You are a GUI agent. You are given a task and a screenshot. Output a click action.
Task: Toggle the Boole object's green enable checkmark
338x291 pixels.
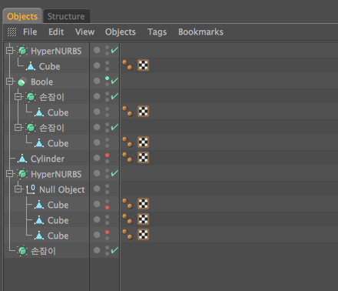click(x=114, y=81)
